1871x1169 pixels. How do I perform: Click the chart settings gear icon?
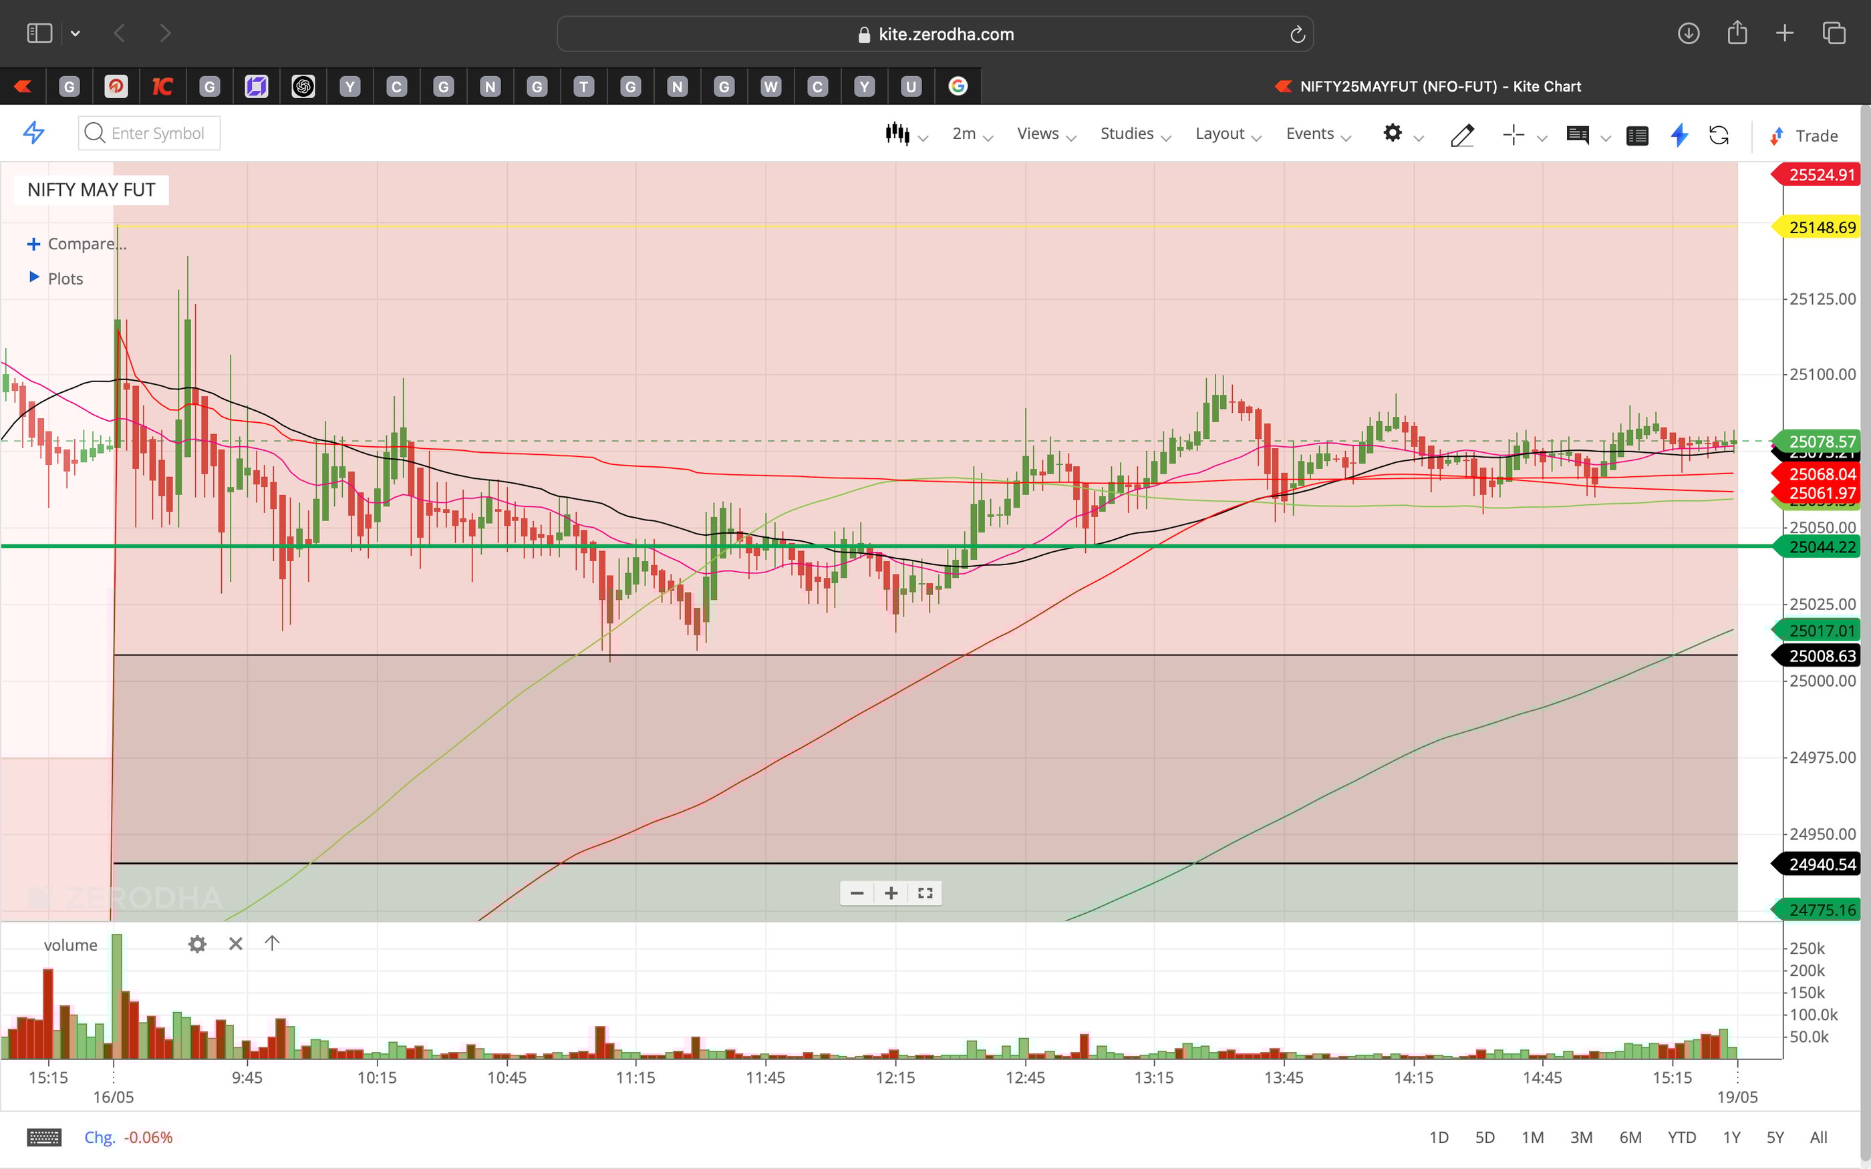coord(1393,134)
